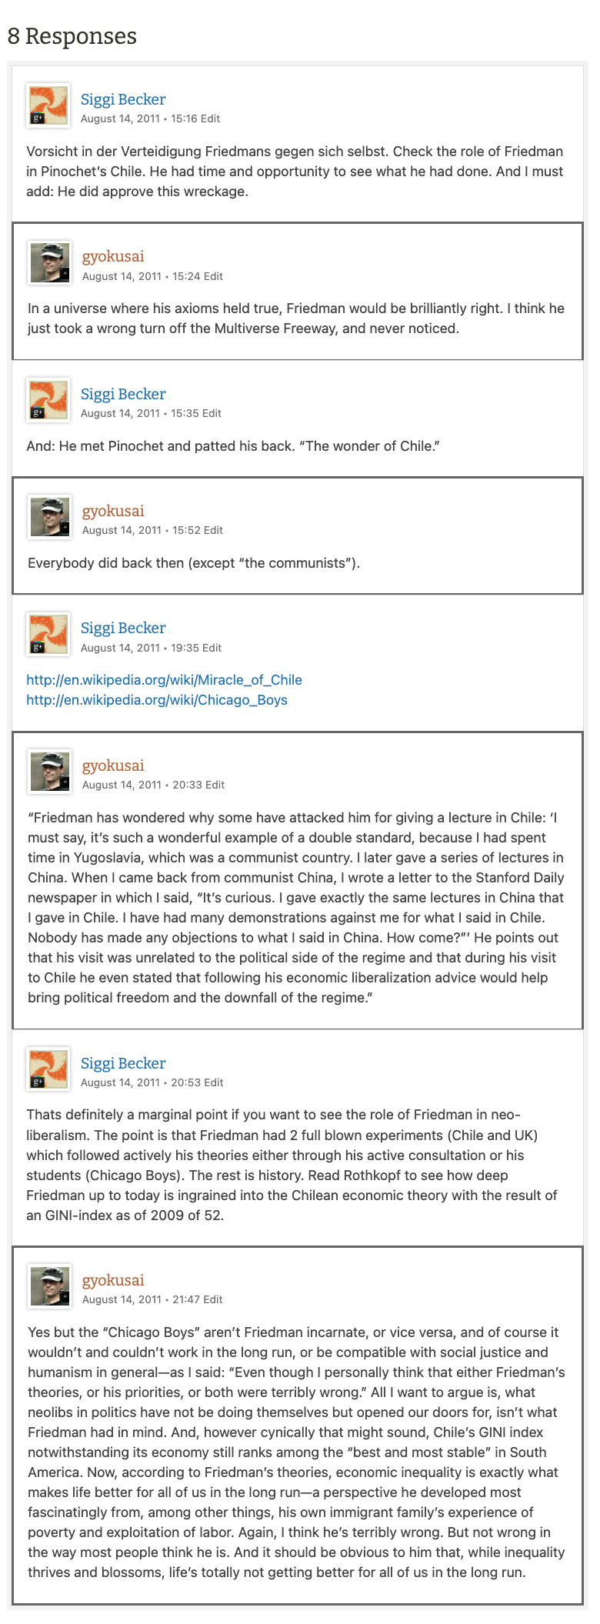This screenshot has width=600, height=1624.
Task: Open Siggi Becker's name on the 15:16 comment
Action: 123,99
